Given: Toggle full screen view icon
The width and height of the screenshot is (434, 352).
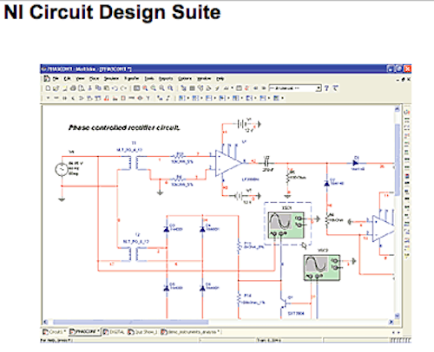Looking at the screenshot, I should [x=136, y=88].
